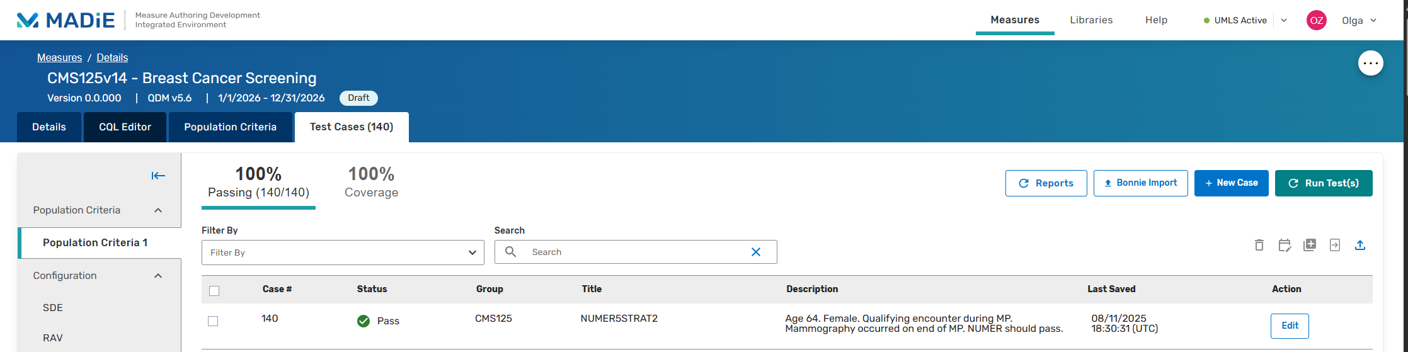Image resolution: width=1408 pixels, height=352 pixels.
Task: Click the trash delete icon above table
Action: 1259,246
